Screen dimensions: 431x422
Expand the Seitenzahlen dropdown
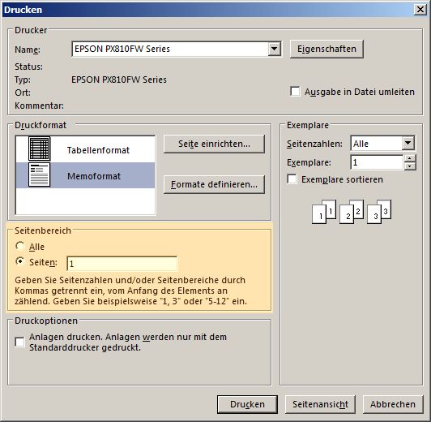408,143
